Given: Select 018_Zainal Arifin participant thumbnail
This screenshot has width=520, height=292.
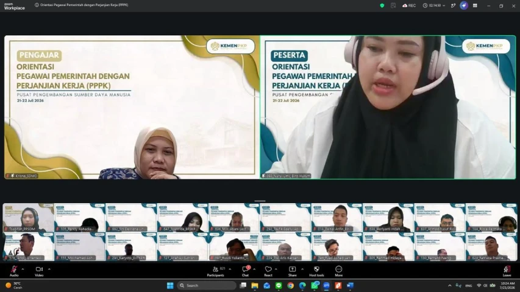Looking at the screenshot, I should pyautogui.click(x=337, y=218).
